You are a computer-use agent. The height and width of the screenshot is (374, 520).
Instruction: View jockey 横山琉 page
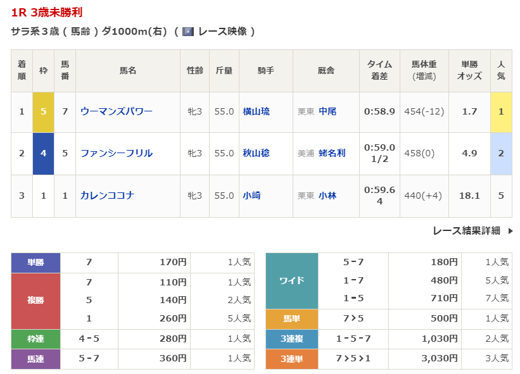(256, 111)
